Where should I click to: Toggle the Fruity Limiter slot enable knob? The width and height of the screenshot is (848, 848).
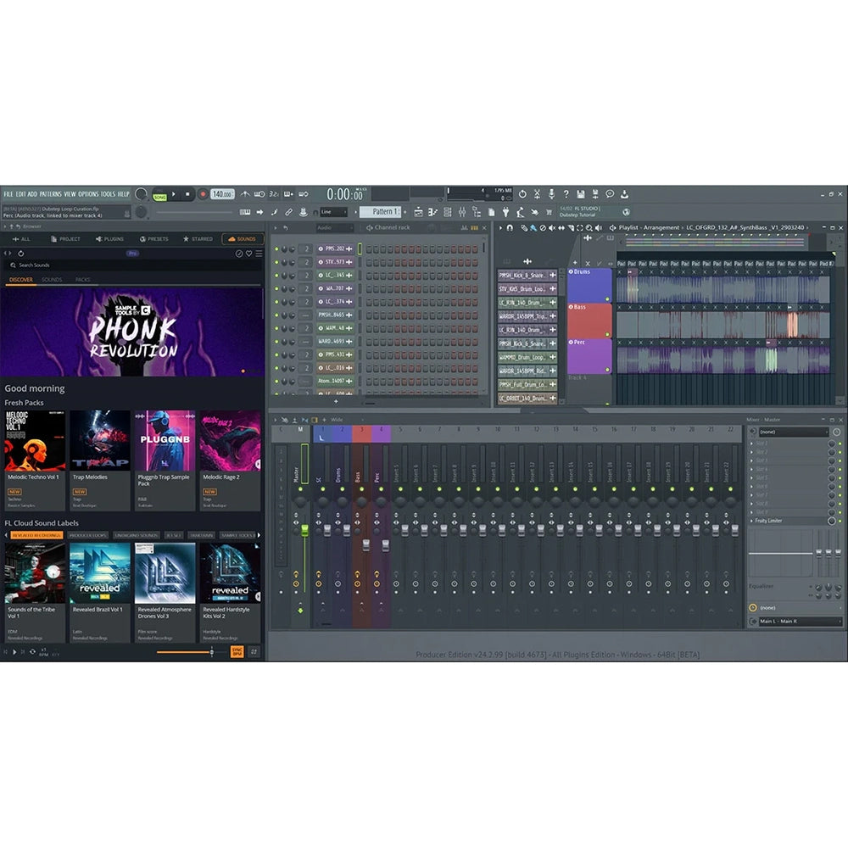832,521
